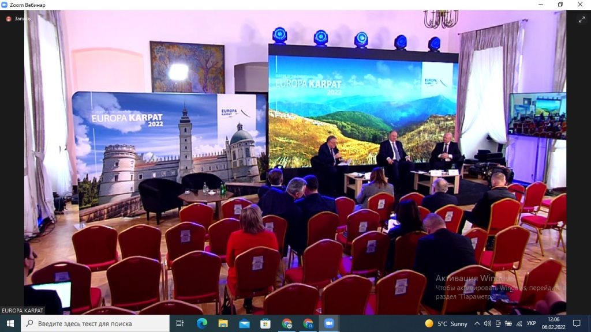Select the active Zoom icon in taskbar

[330, 323]
